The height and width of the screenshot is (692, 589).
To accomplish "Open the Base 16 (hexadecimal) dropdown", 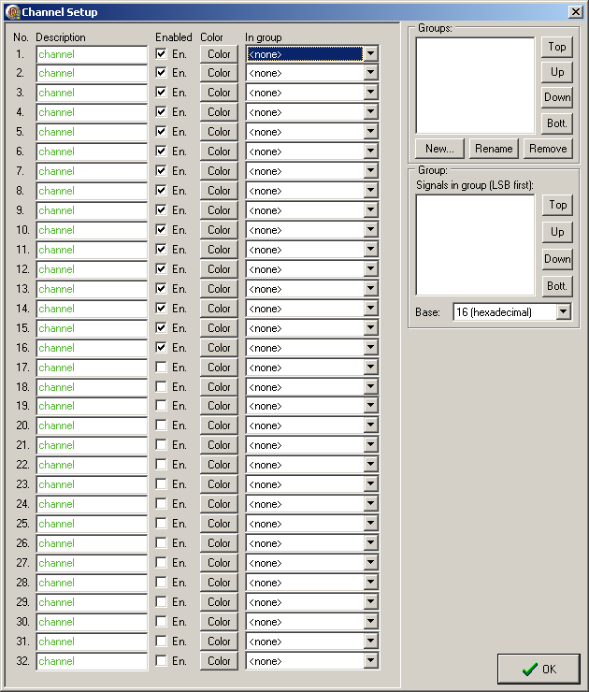I will 563,312.
